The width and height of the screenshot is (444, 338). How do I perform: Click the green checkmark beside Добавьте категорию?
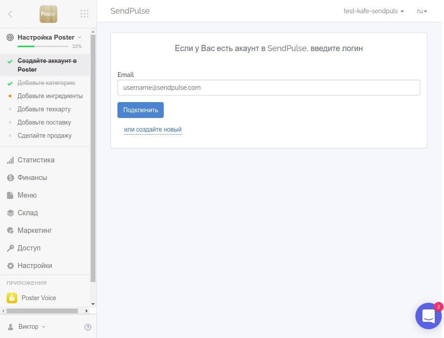pyautogui.click(x=10, y=83)
